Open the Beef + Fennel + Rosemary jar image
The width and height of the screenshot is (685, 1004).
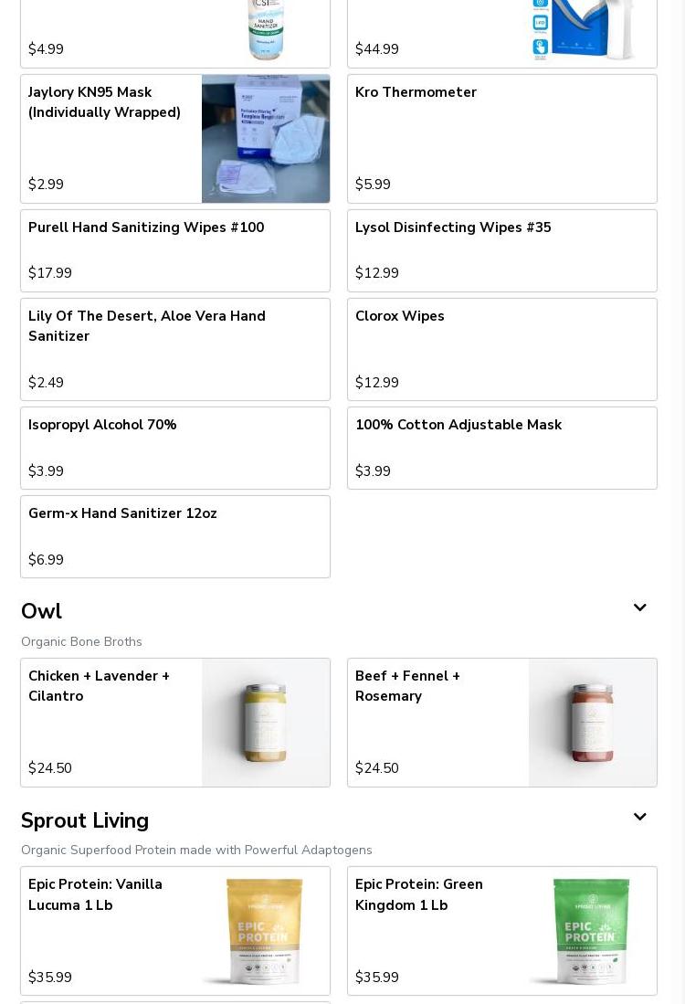(x=593, y=723)
